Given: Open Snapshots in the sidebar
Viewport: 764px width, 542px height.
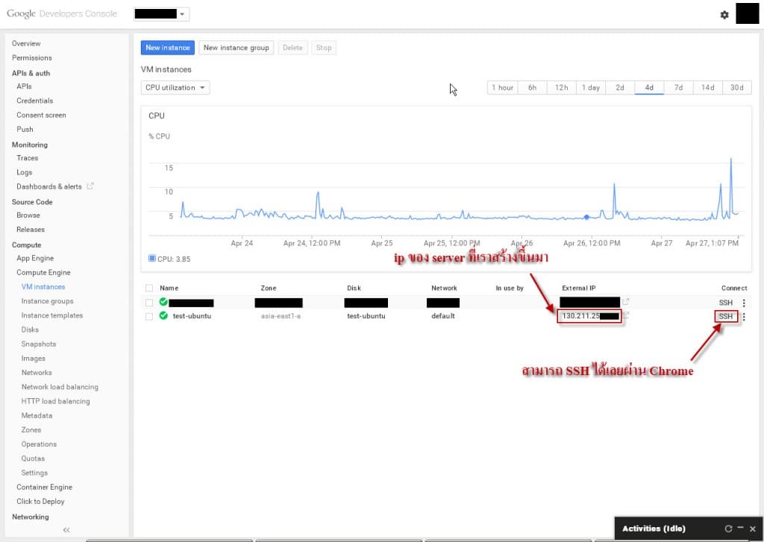Looking at the screenshot, I should (39, 344).
